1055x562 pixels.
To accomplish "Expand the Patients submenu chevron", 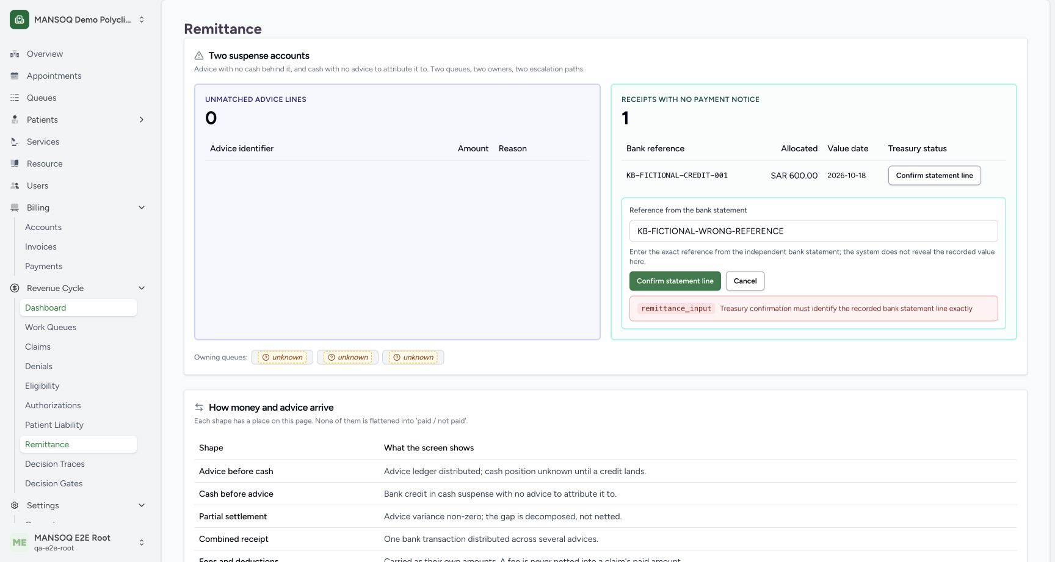I will 142,120.
